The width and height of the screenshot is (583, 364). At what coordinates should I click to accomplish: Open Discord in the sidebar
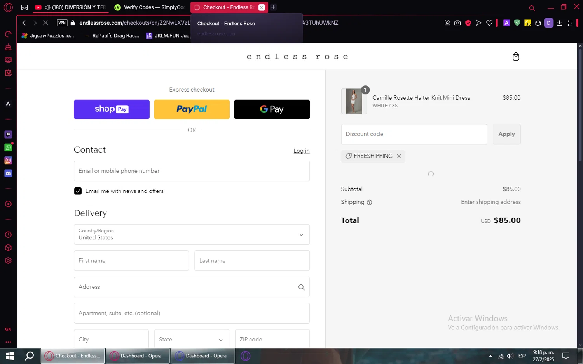coord(8,173)
